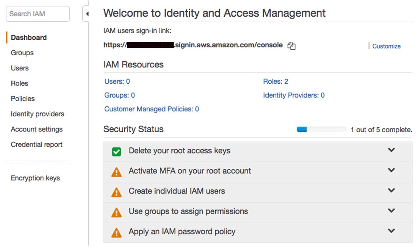The image size is (418, 247).
Task: Open Customer Managed Policies link
Action: click(151, 109)
